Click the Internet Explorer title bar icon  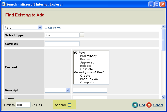[4, 4]
